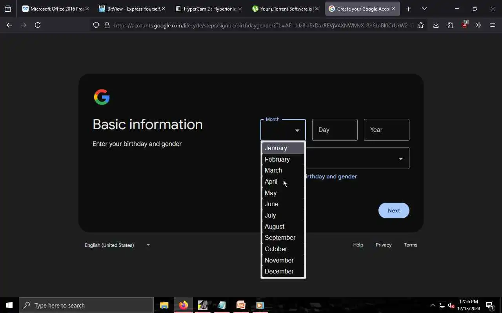This screenshot has height=313, width=502.
Task: Bookmark this page with the star
Action: click(421, 25)
